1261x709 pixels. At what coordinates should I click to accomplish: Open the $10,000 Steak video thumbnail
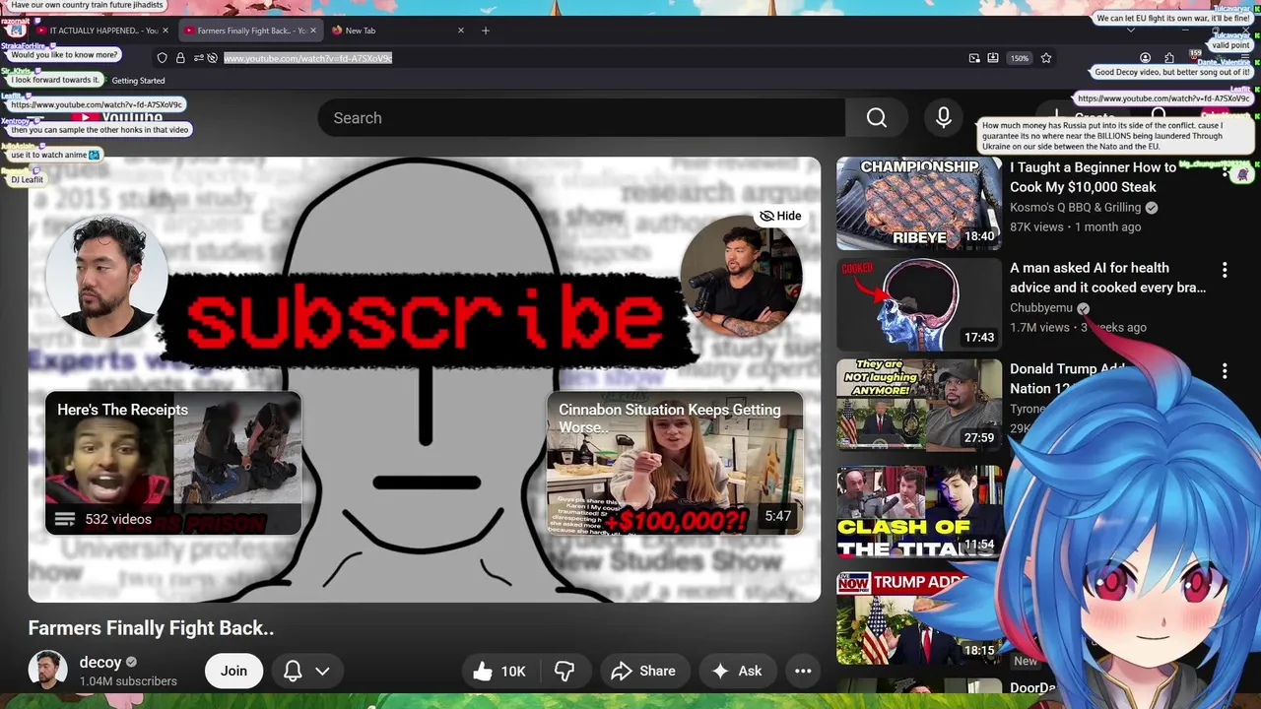point(918,204)
